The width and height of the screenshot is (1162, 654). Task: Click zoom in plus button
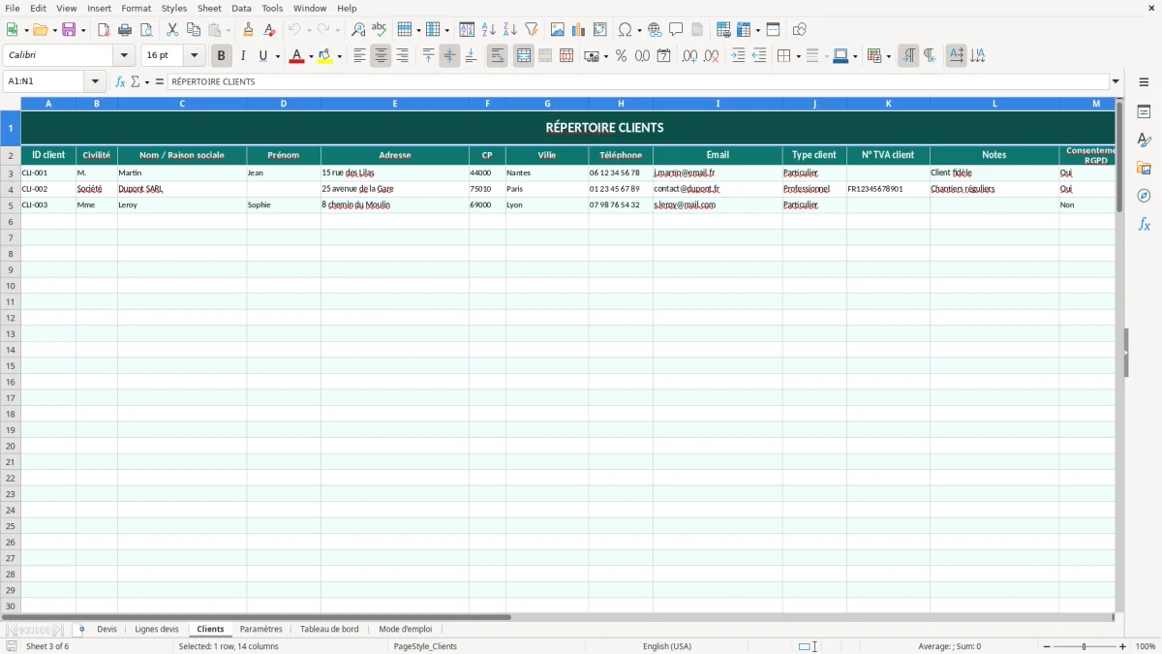[x=1123, y=646]
